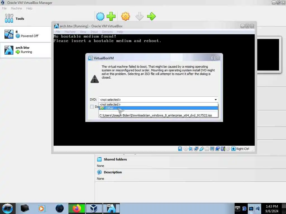Click the help question mark in VirtualBoxVM dialog
The image size is (286, 214).
tap(213, 58)
